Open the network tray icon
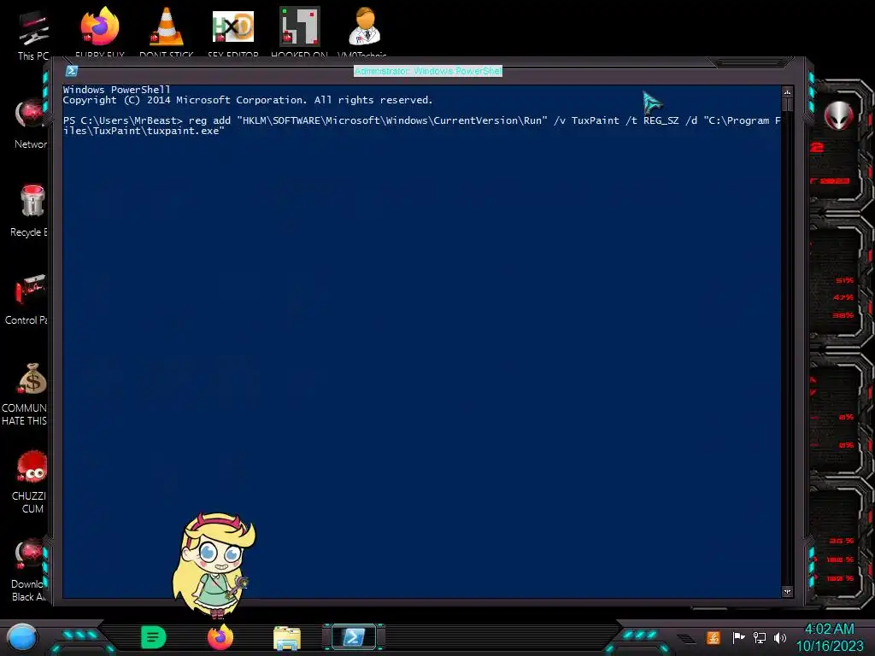Screen dimensions: 875x656 [760, 637]
